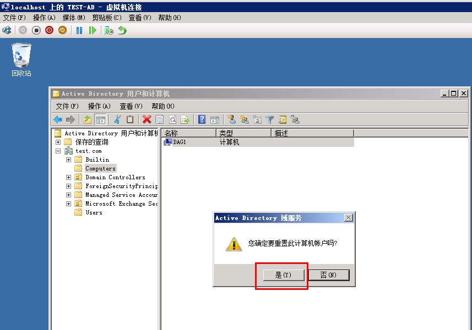This screenshot has width=472, height=330.
Task: Open the 媒体(M) menu
Action: click(x=74, y=18)
